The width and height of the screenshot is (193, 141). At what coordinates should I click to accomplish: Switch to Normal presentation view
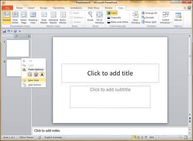(7, 18)
